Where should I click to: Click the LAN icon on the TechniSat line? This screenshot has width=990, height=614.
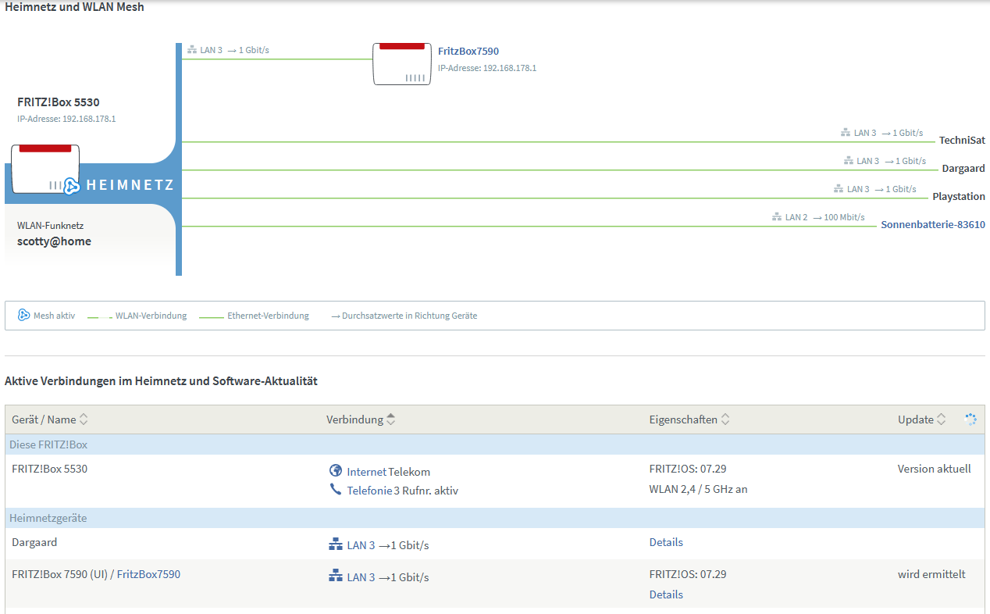845,133
